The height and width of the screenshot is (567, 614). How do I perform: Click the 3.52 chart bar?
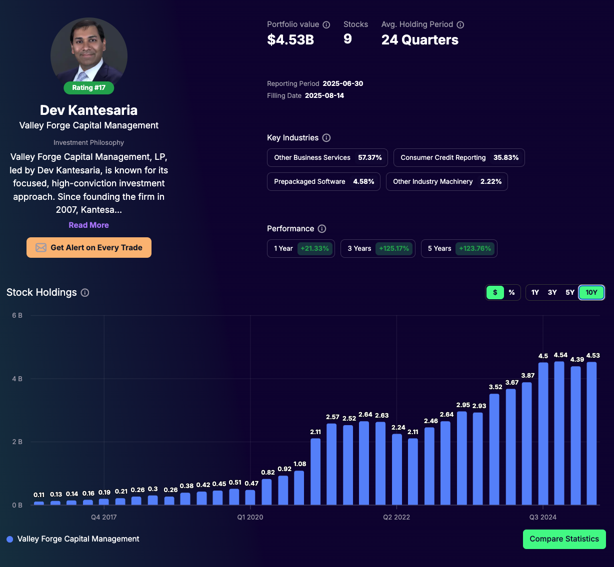point(494,449)
